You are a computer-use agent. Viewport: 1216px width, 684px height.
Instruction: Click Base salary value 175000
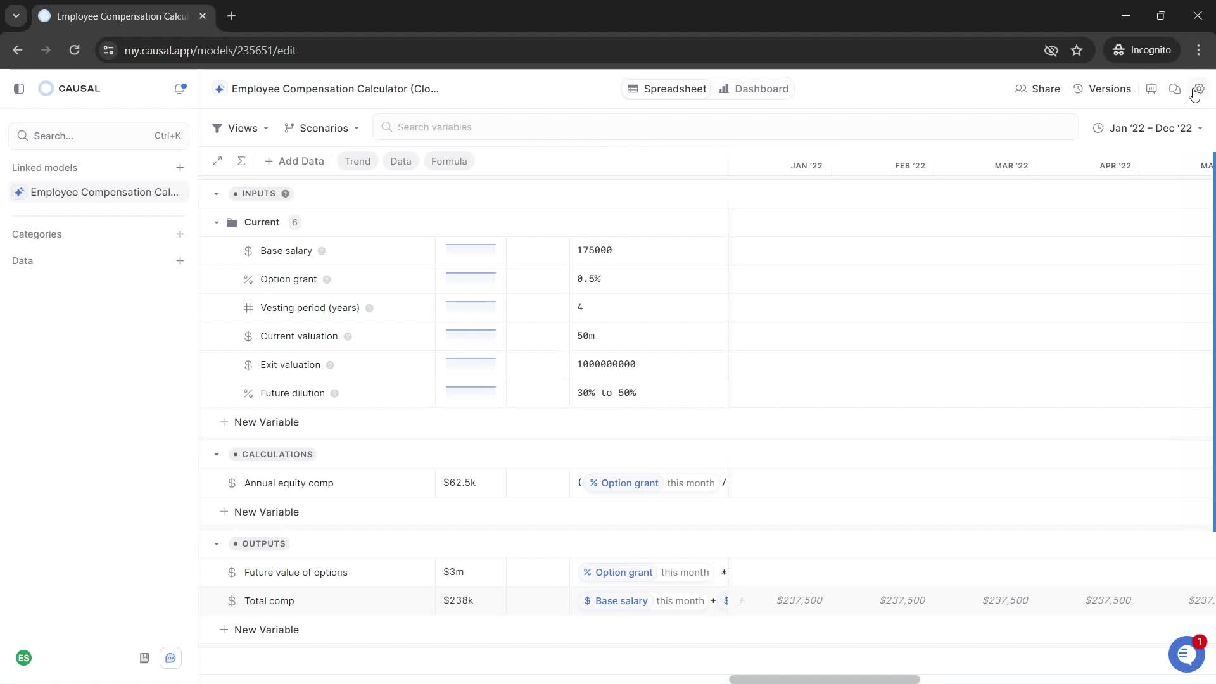[x=594, y=250]
